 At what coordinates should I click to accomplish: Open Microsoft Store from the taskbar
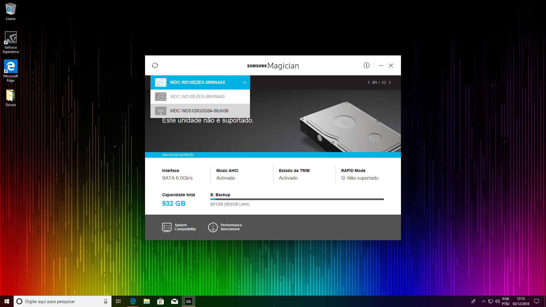point(160,301)
